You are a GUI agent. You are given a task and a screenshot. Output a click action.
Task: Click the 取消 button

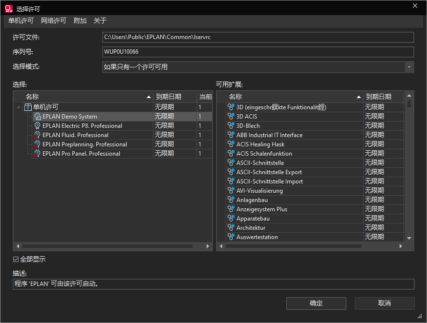384,303
